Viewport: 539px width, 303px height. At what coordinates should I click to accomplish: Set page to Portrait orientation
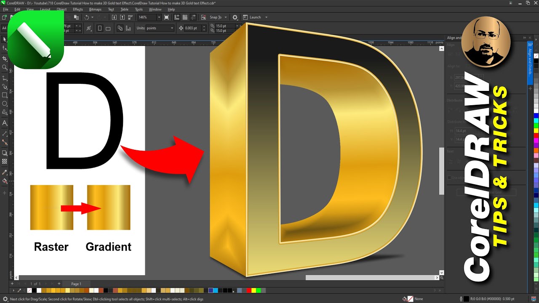[x=100, y=28]
